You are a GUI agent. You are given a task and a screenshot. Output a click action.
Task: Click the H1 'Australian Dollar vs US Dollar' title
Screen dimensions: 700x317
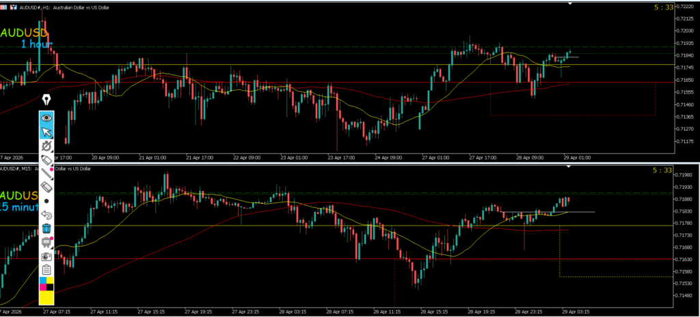pos(82,7)
